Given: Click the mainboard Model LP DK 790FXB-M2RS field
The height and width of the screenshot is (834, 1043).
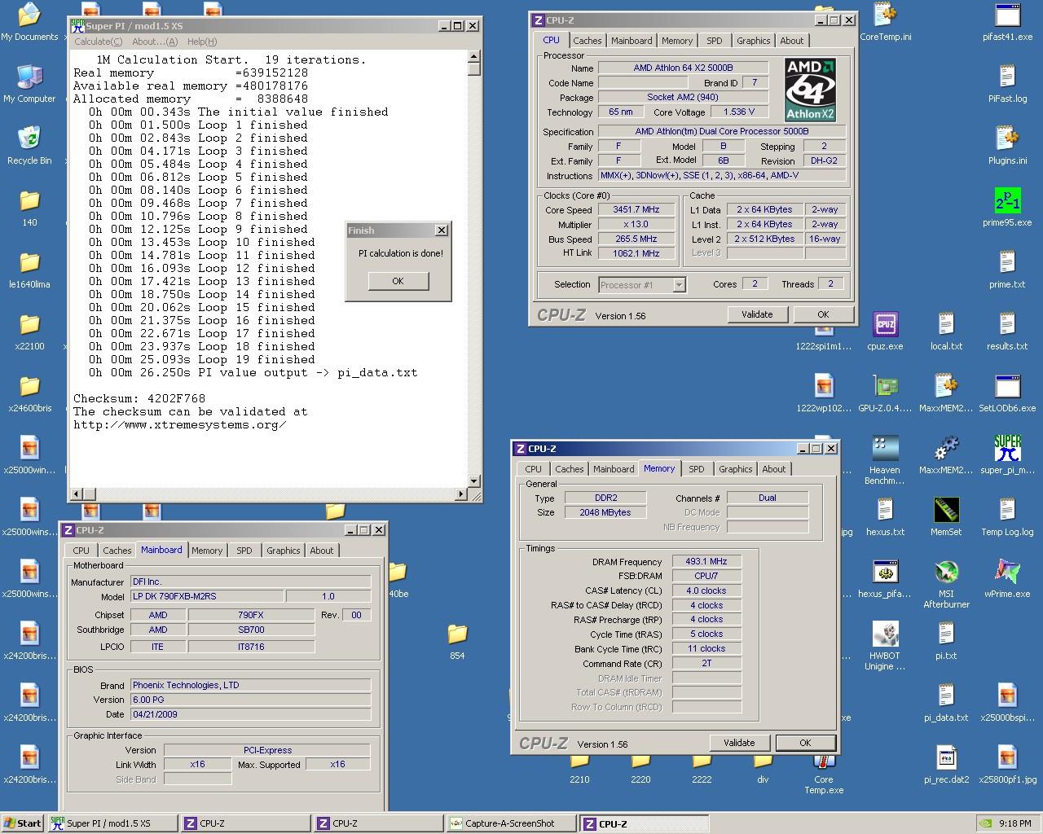Looking at the screenshot, I should [x=207, y=596].
